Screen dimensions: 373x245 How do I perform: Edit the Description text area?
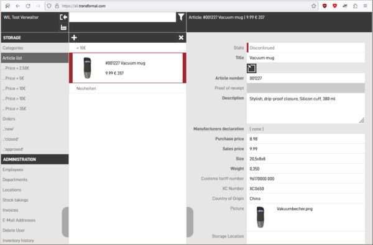306,109
